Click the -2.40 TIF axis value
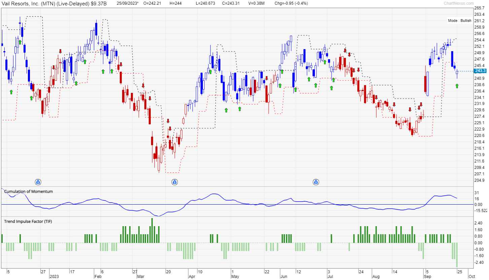Image resolution: width=489 pixels, height=280 pixels. pos(479,262)
